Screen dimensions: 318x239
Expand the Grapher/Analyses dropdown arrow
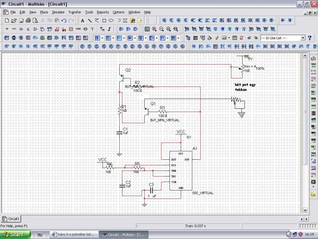[x=229, y=38]
